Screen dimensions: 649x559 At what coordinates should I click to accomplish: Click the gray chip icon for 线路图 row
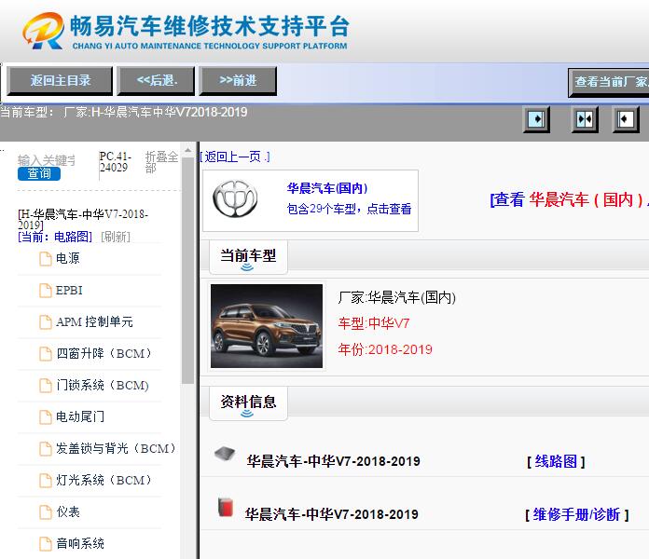click(225, 454)
